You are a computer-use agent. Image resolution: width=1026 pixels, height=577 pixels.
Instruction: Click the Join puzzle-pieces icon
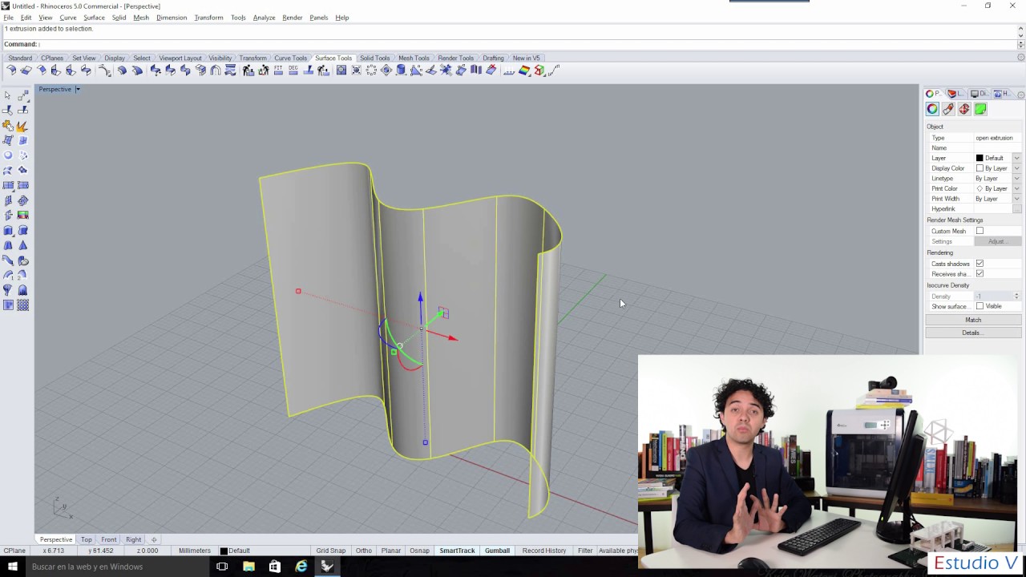(8, 125)
